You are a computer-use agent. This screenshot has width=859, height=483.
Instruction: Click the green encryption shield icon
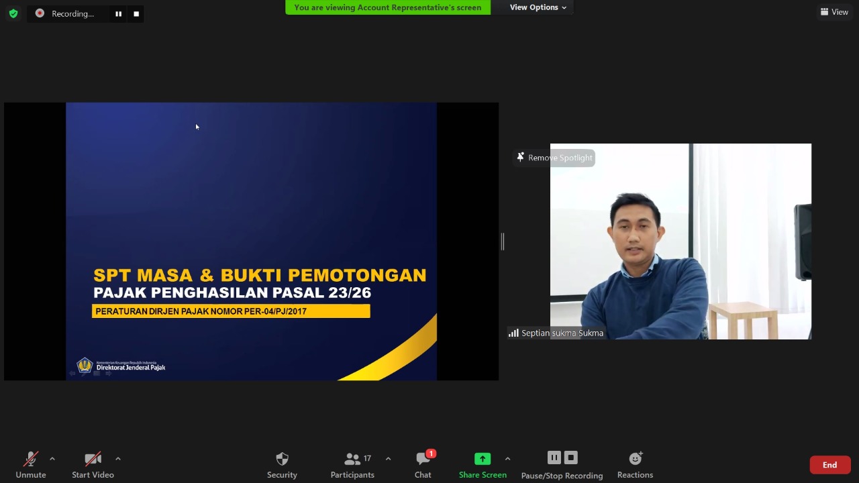pos(13,13)
